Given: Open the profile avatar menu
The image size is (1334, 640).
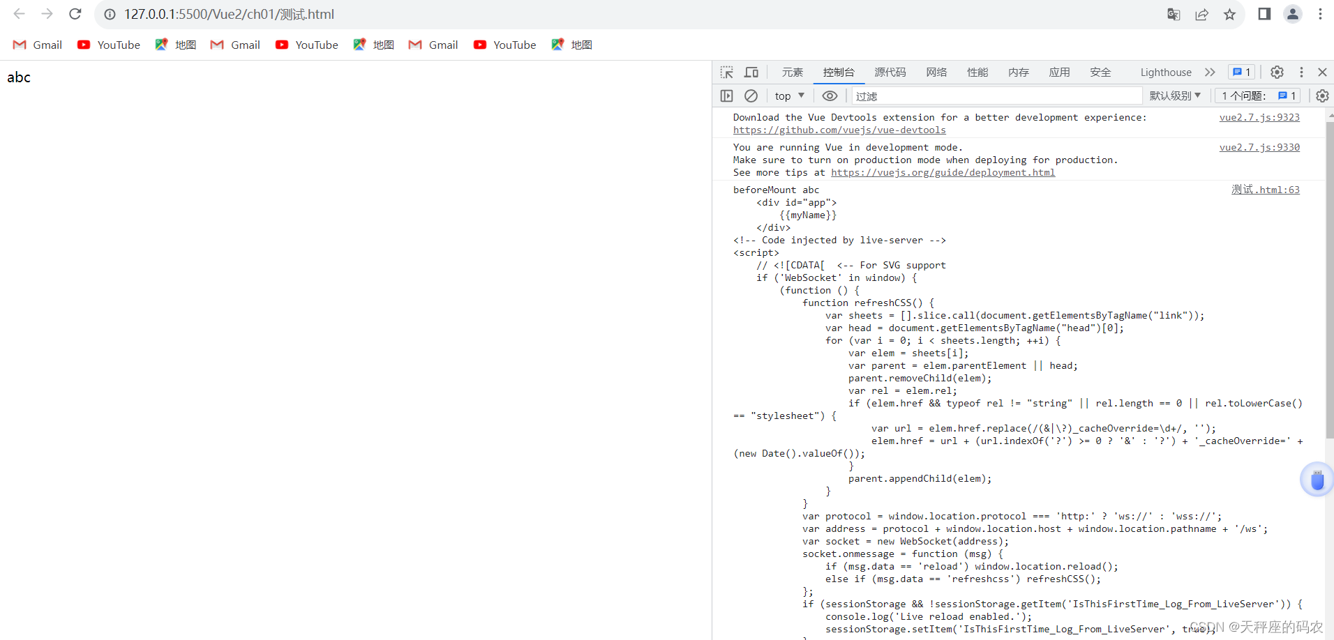Looking at the screenshot, I should [x=1292, y=14].
